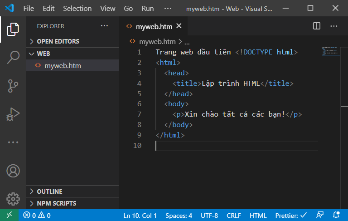The height and width of the screenshot is (221, 348).
Task: Click the opening head tag on line 3
Action: point(176,73)
